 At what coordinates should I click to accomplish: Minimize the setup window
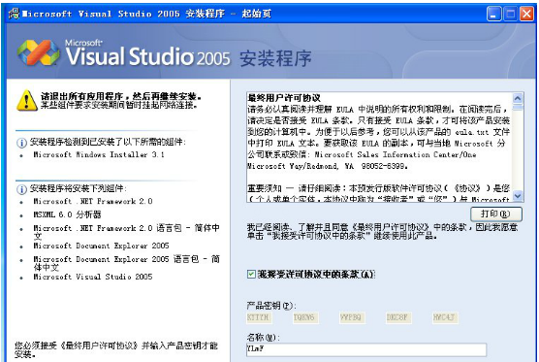(494, 15)
